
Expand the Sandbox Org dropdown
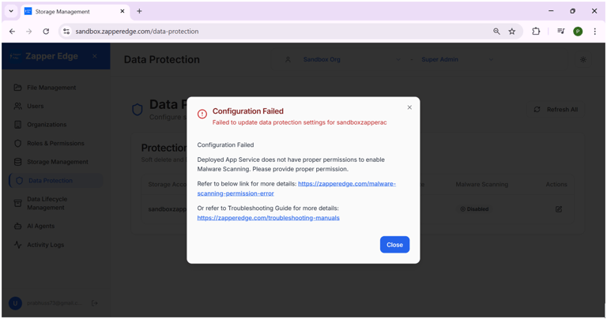click(398, 60)
